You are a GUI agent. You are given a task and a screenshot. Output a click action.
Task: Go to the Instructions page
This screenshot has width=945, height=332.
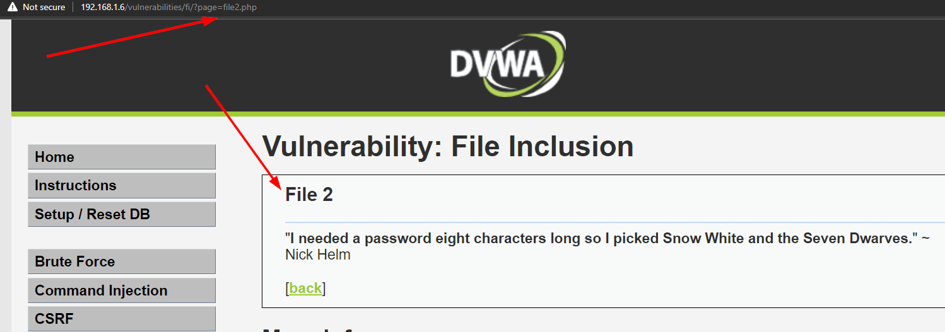(122, 185)
